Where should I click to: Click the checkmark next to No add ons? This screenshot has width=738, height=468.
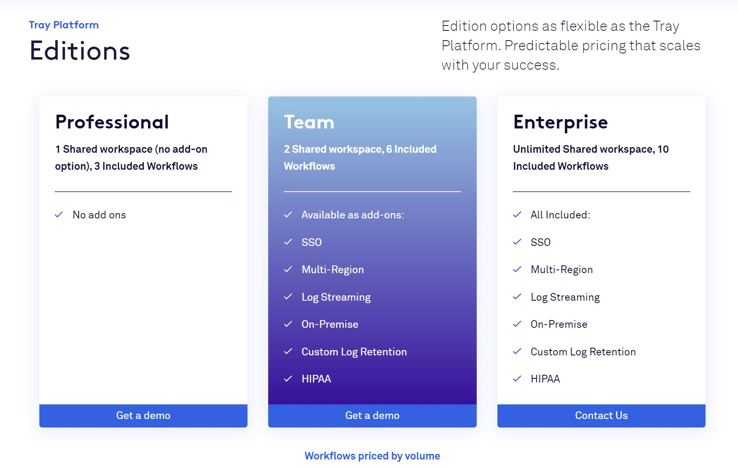(x=59, y=215)
